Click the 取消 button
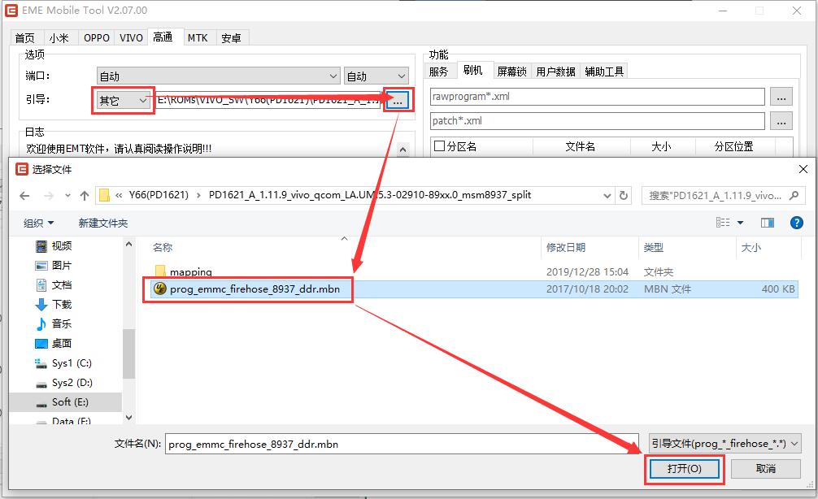 [x=765, y=469]
